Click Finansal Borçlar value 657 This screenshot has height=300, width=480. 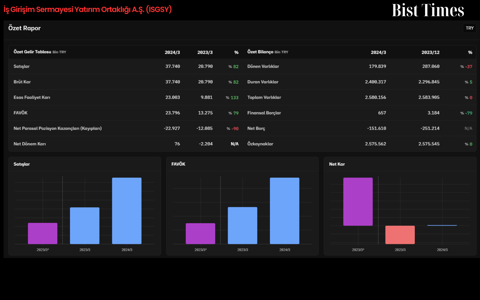tap(382, 113)
